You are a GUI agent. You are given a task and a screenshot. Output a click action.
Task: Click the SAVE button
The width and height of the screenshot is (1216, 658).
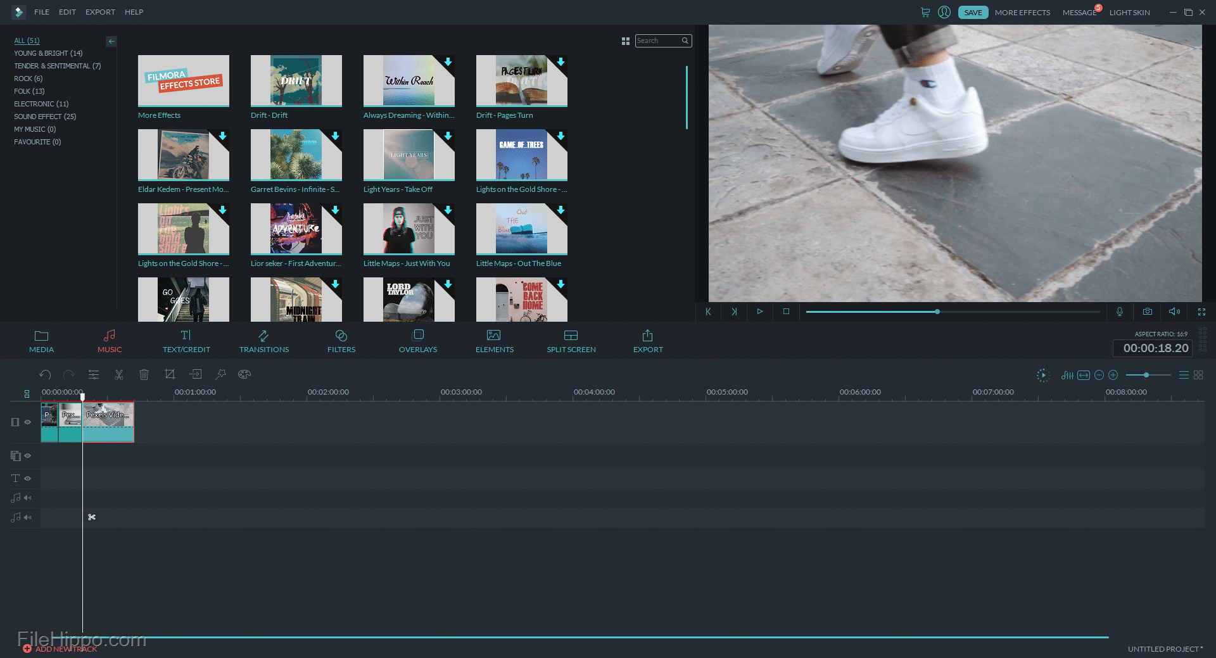pyautogui.click(x=973, y=12)
